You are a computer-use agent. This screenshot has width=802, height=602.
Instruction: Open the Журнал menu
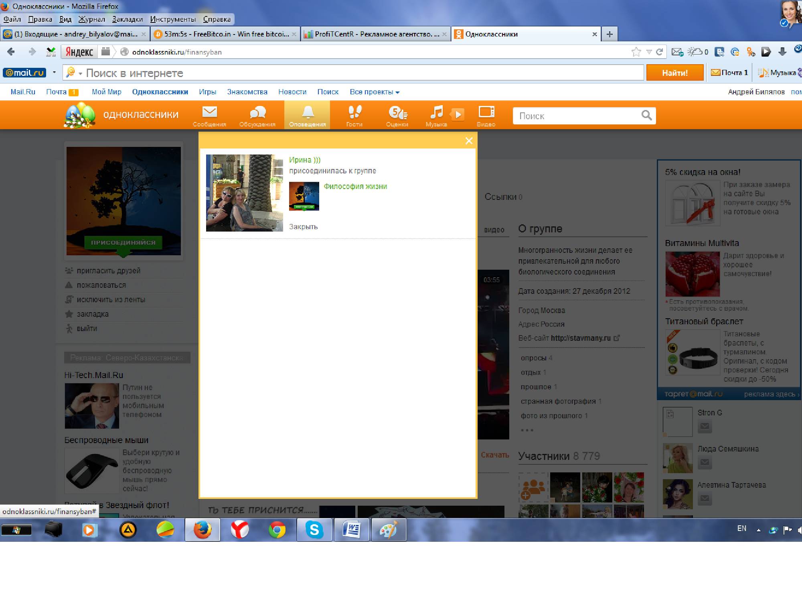[91, 19]
